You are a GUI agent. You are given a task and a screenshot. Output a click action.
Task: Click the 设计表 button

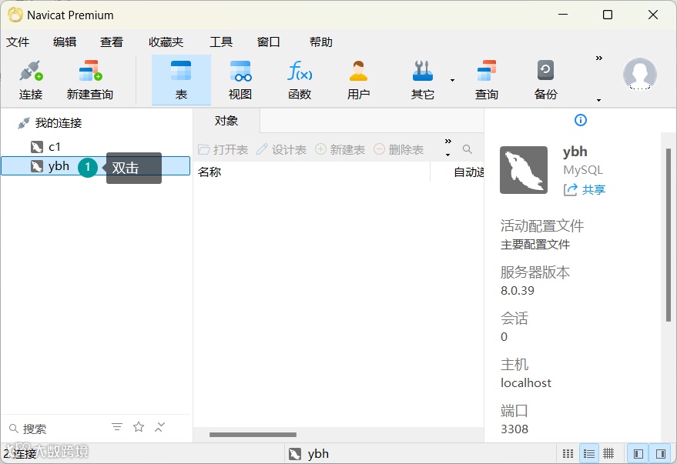282,149
